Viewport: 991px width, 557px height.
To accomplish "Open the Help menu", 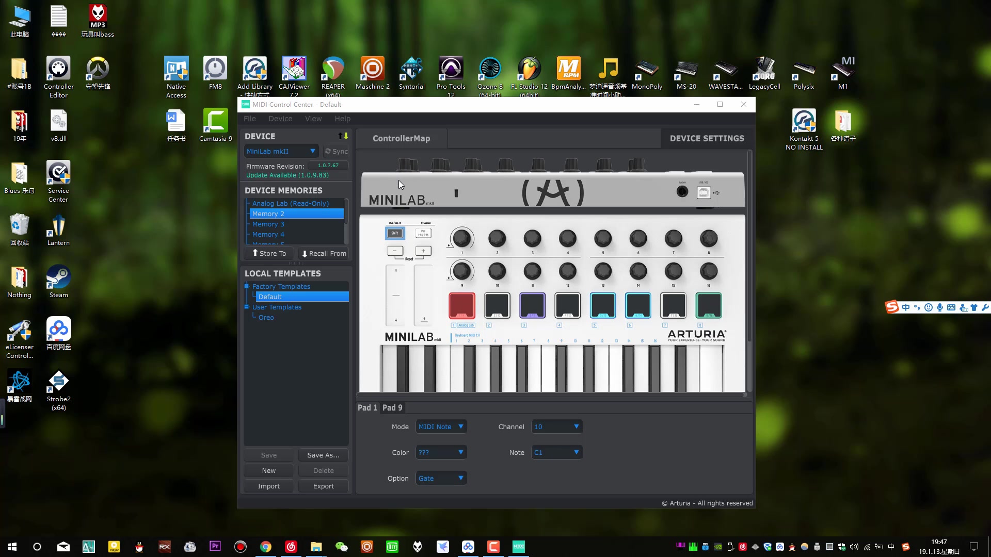I will [x=342, y=118].
